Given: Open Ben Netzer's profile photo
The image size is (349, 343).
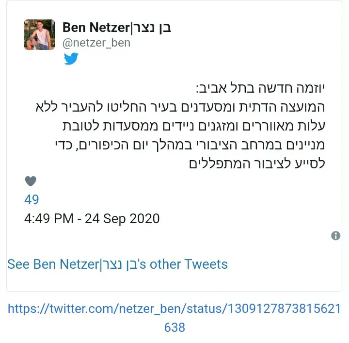Looking at the screenshot, I should (39, 35).
